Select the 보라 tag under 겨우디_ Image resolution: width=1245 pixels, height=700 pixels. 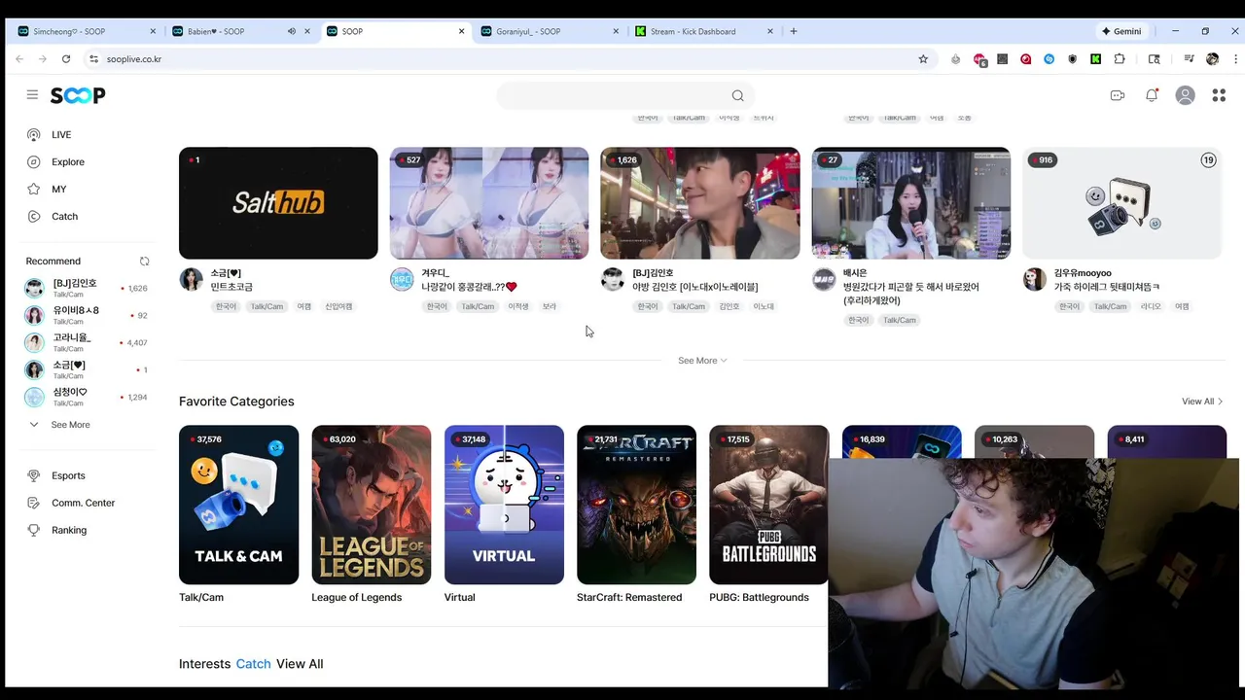[x=550, y=306]
